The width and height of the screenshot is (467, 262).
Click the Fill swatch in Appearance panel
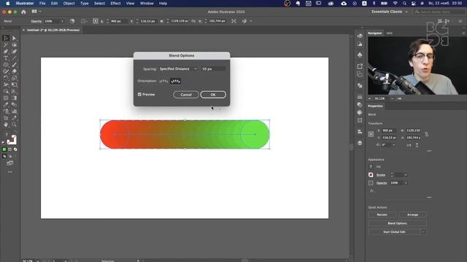(x=371, y=167)
